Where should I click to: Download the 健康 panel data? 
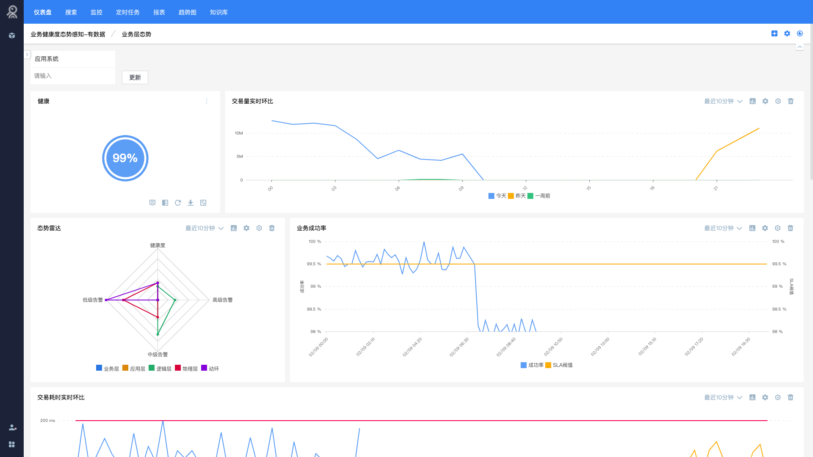191,203
